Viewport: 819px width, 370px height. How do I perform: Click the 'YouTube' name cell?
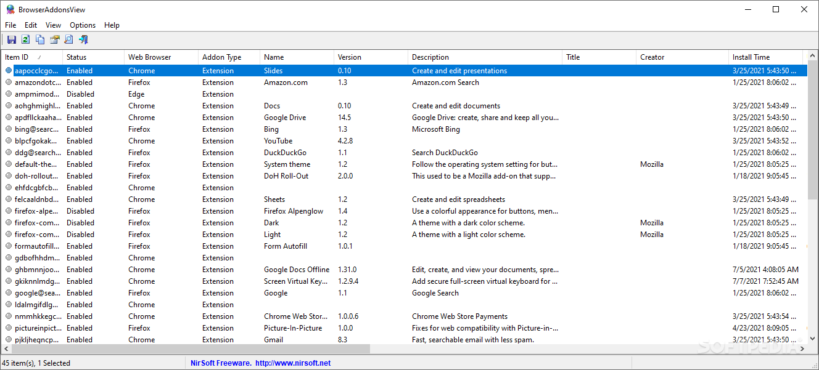[278, 141]
